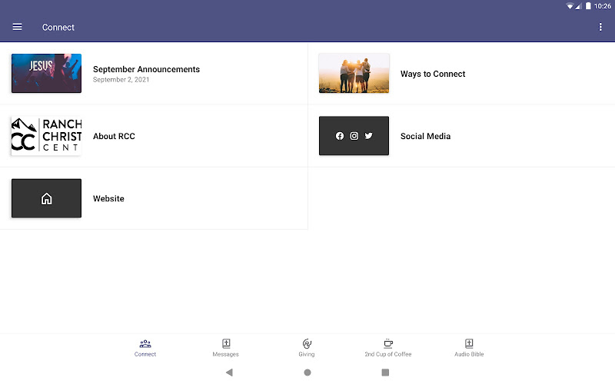
Task: Tap the Messages Bible icon
Action: point(226,343)
